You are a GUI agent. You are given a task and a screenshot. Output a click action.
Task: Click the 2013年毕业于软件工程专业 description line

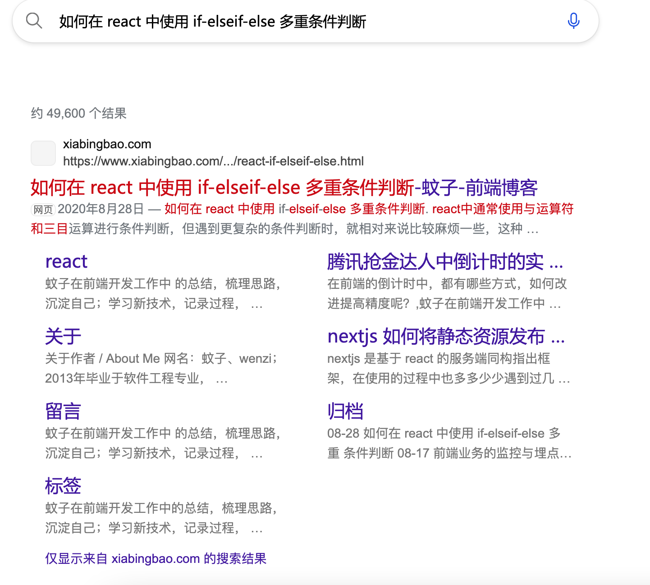136,378
